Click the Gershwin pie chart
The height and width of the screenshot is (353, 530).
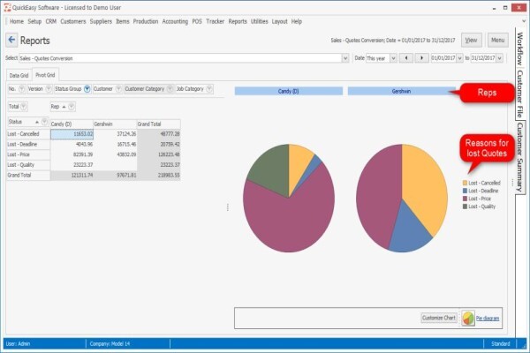[x=402, y=198]
